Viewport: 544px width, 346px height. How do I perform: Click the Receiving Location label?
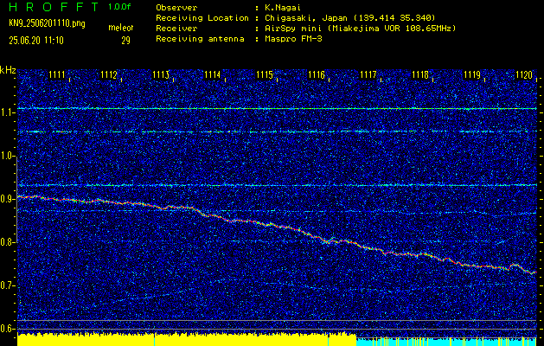202,17
